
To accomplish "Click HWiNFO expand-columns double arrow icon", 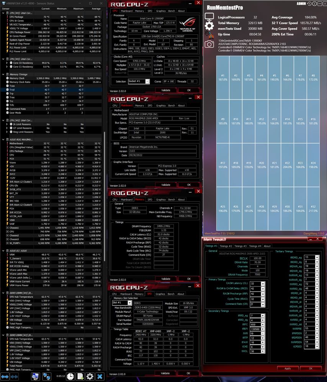I will click(5, 376).
